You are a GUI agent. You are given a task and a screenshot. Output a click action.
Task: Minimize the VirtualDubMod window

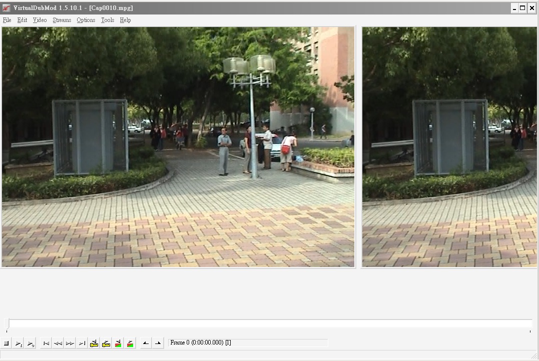pyautogui.click(x=514, y=8)
